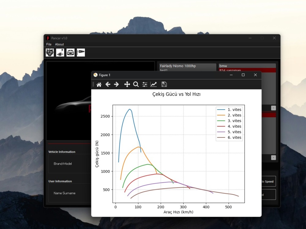Select the car body setup tool
This screenshot has width=306, height=229.
point(70,52)
